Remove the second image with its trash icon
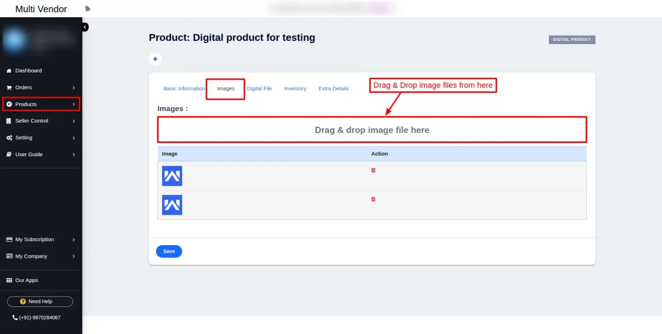 pyautogui.click(x=373, y=199)
